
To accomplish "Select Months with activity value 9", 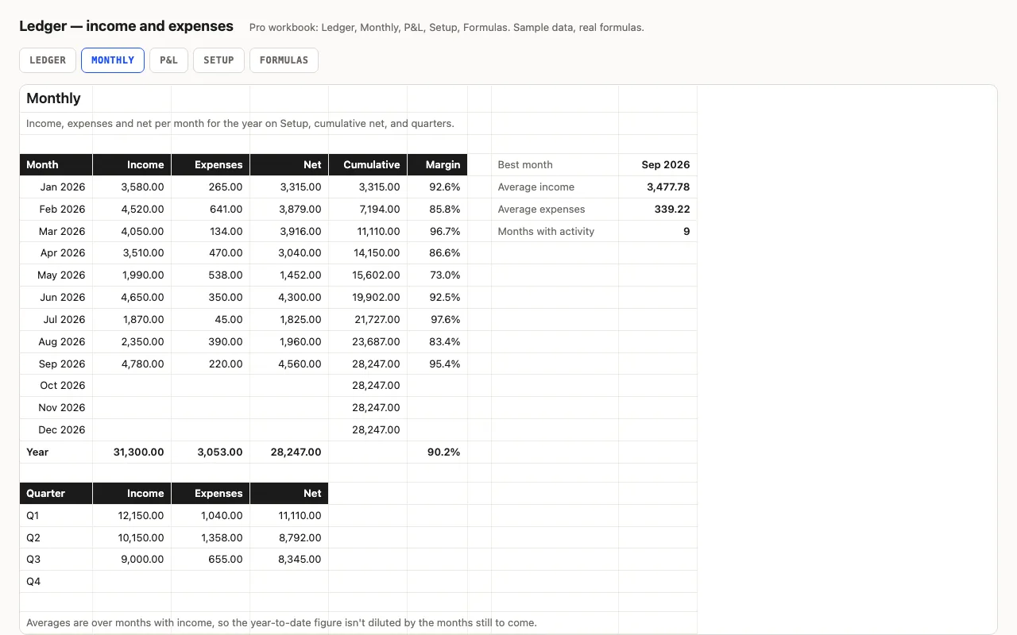I will click(x=658, y=231).
